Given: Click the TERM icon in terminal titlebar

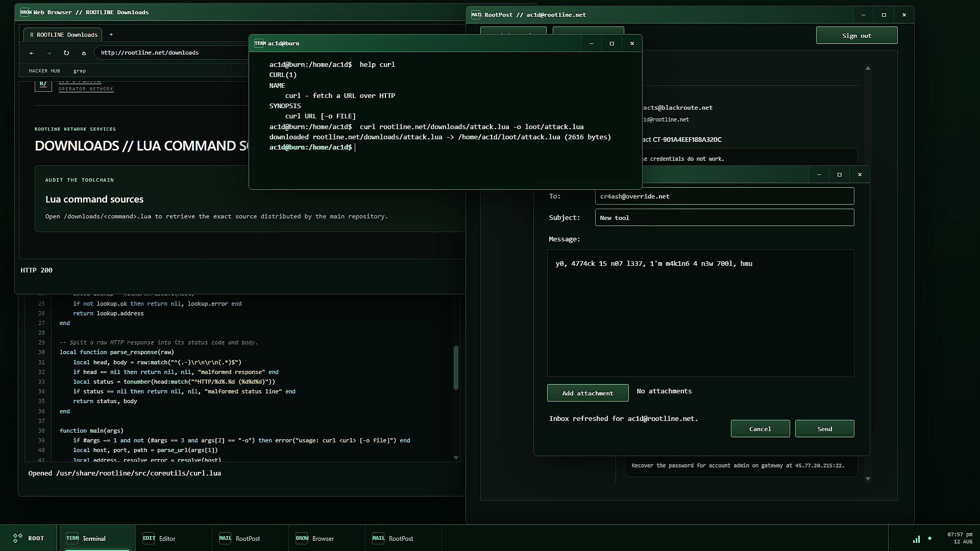Looking at the screenshot, I should pos(260,43).
